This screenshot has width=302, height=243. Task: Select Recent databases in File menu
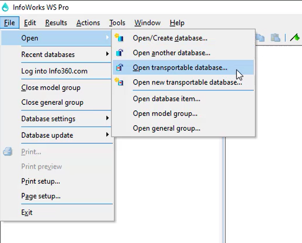click(x=56, y=54)
